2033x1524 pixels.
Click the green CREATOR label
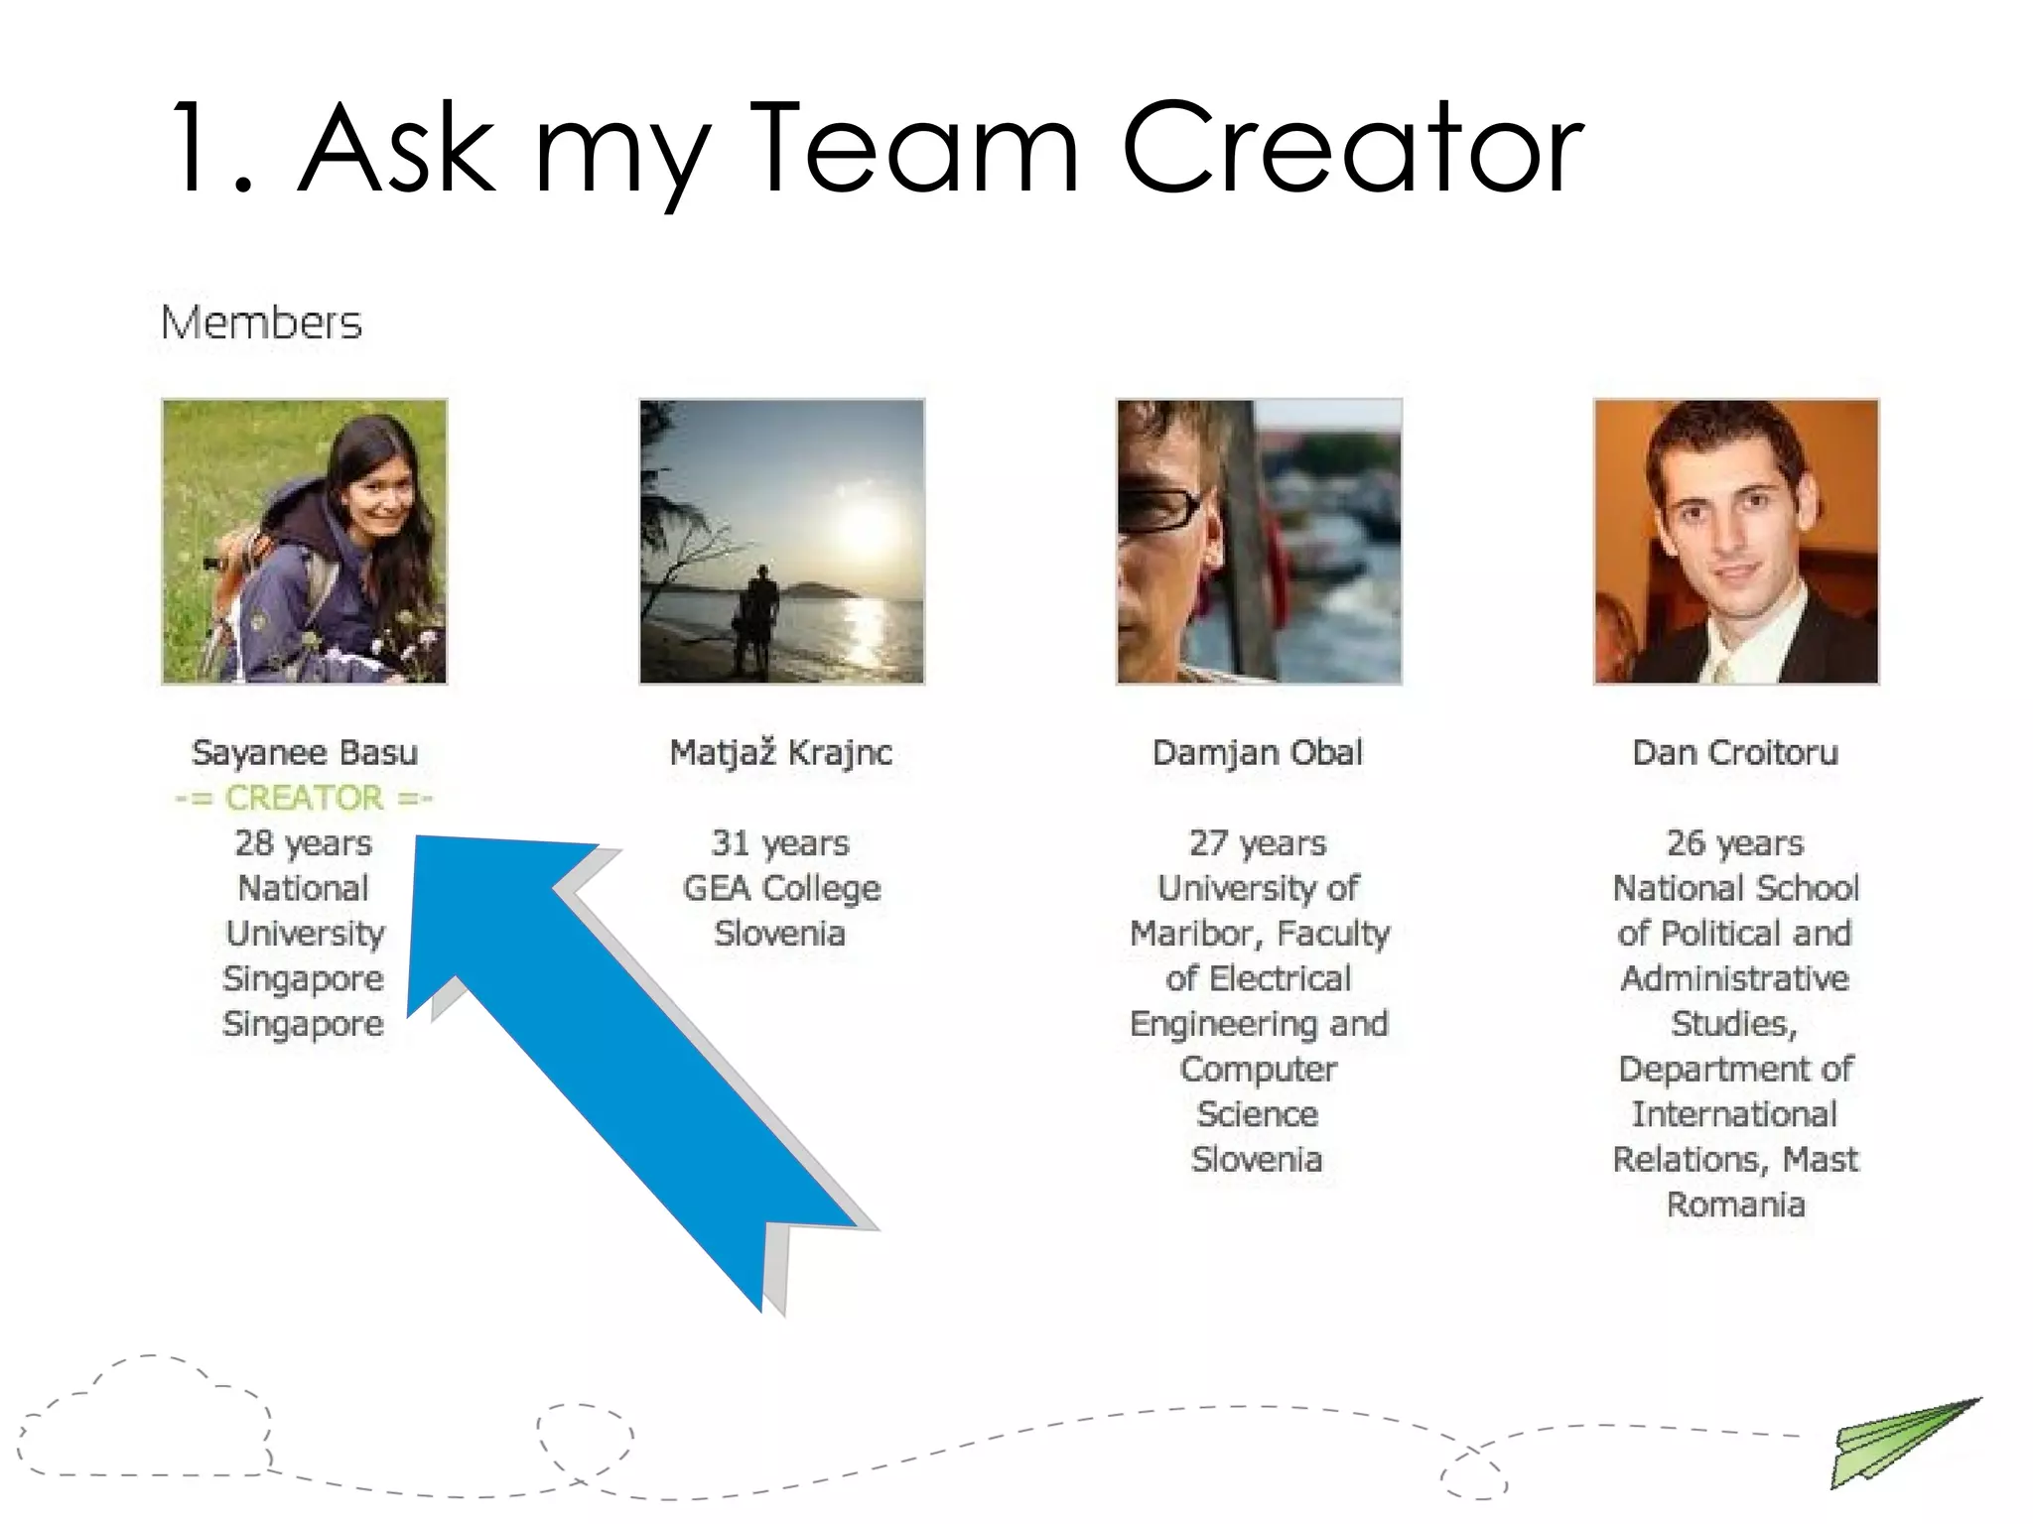304,798
